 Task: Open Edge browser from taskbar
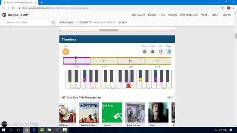34,130
